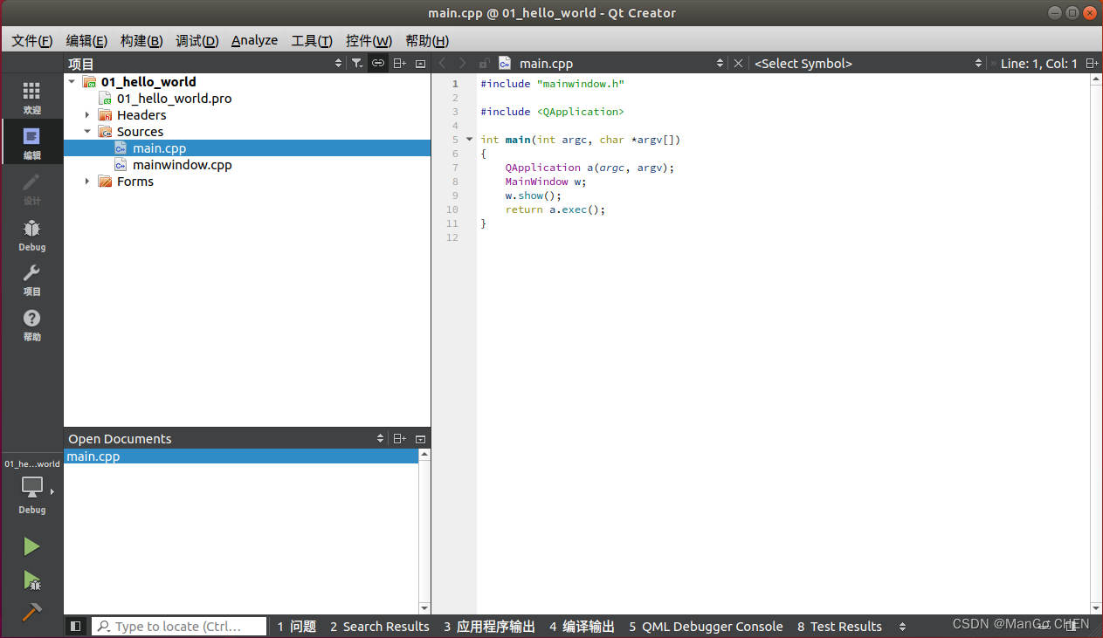Open the Select Symbol dropdown
The height and width of the screenshot is (638, 1103).
click(x=868, y=63)
